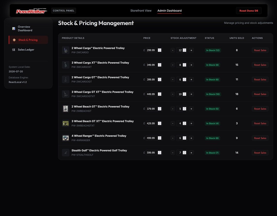Viewport: 277px width, 216px height.
Task: Click price field showing 299.99
Action: tap(154, 50)
